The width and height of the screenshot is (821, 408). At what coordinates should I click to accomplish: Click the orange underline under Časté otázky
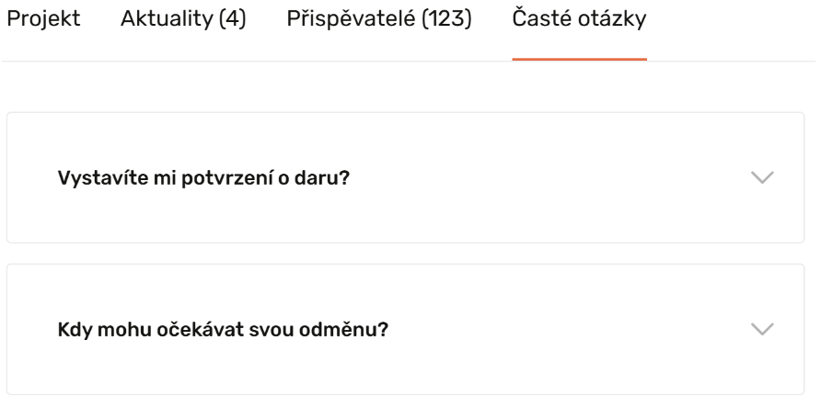tap(579, 60)
